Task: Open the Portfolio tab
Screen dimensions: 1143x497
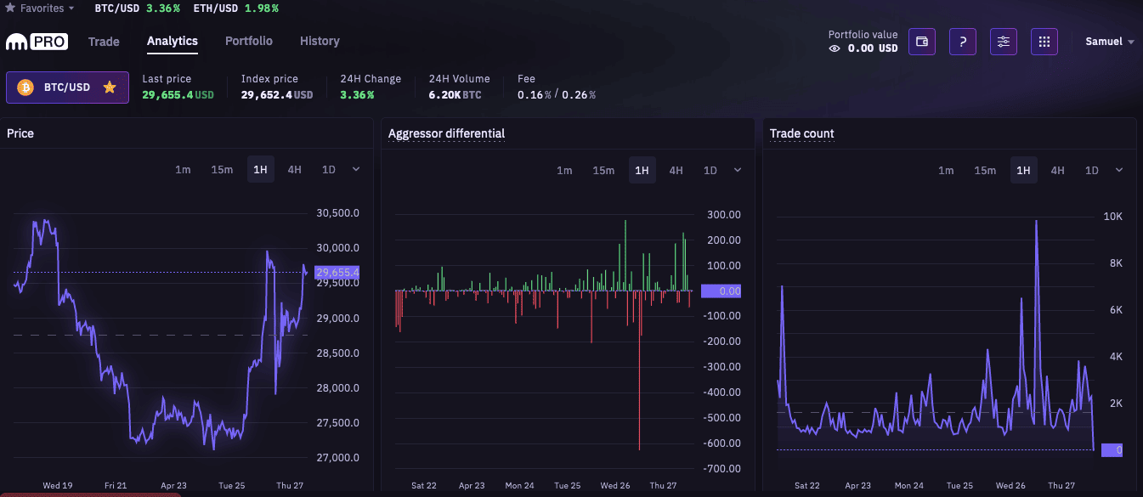Action: point(249,41)
